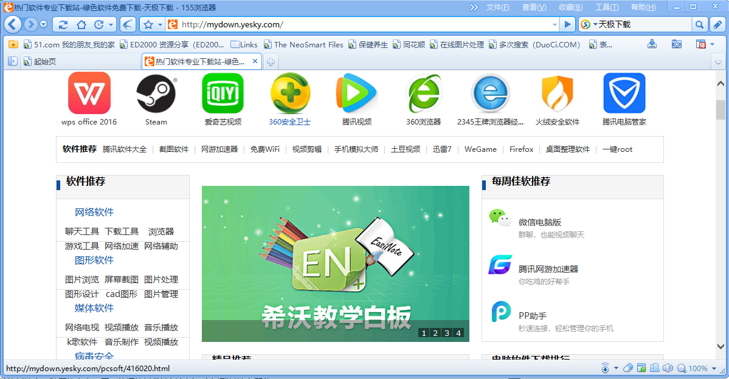Toggle page sound with the speaker icon
This screenshot has width=729, height=379.
pos(668,368)
